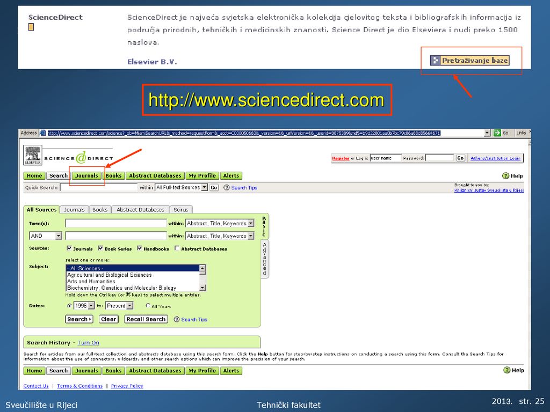
Task: Open the Privacy Policy link
Action: pyautogui.click(x=127, y=386)
